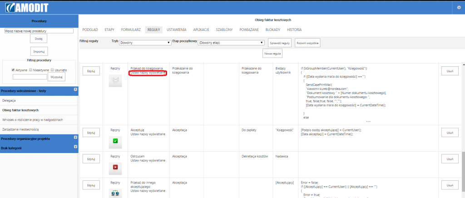Click red X icon of Odrzucam rule
Viewport: 465px width, 198px height.
[x=115, y=167]
